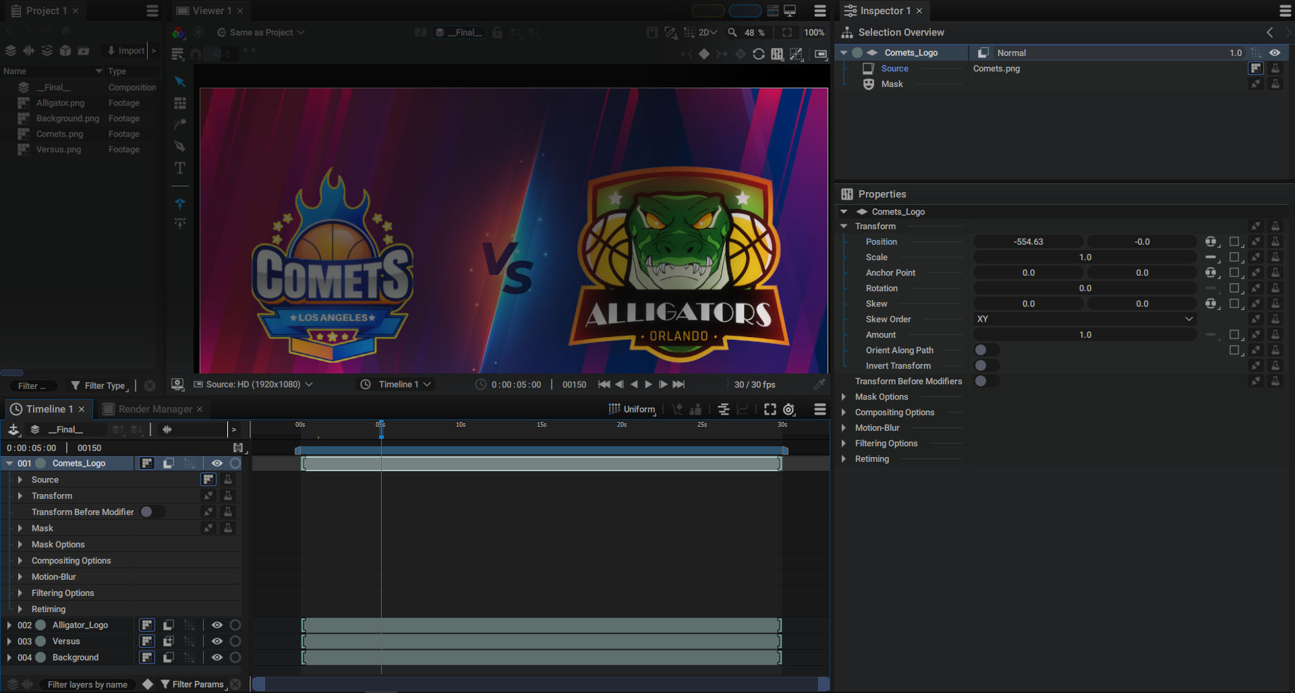Open Timeline panel hamburger menu

(820, 409)
